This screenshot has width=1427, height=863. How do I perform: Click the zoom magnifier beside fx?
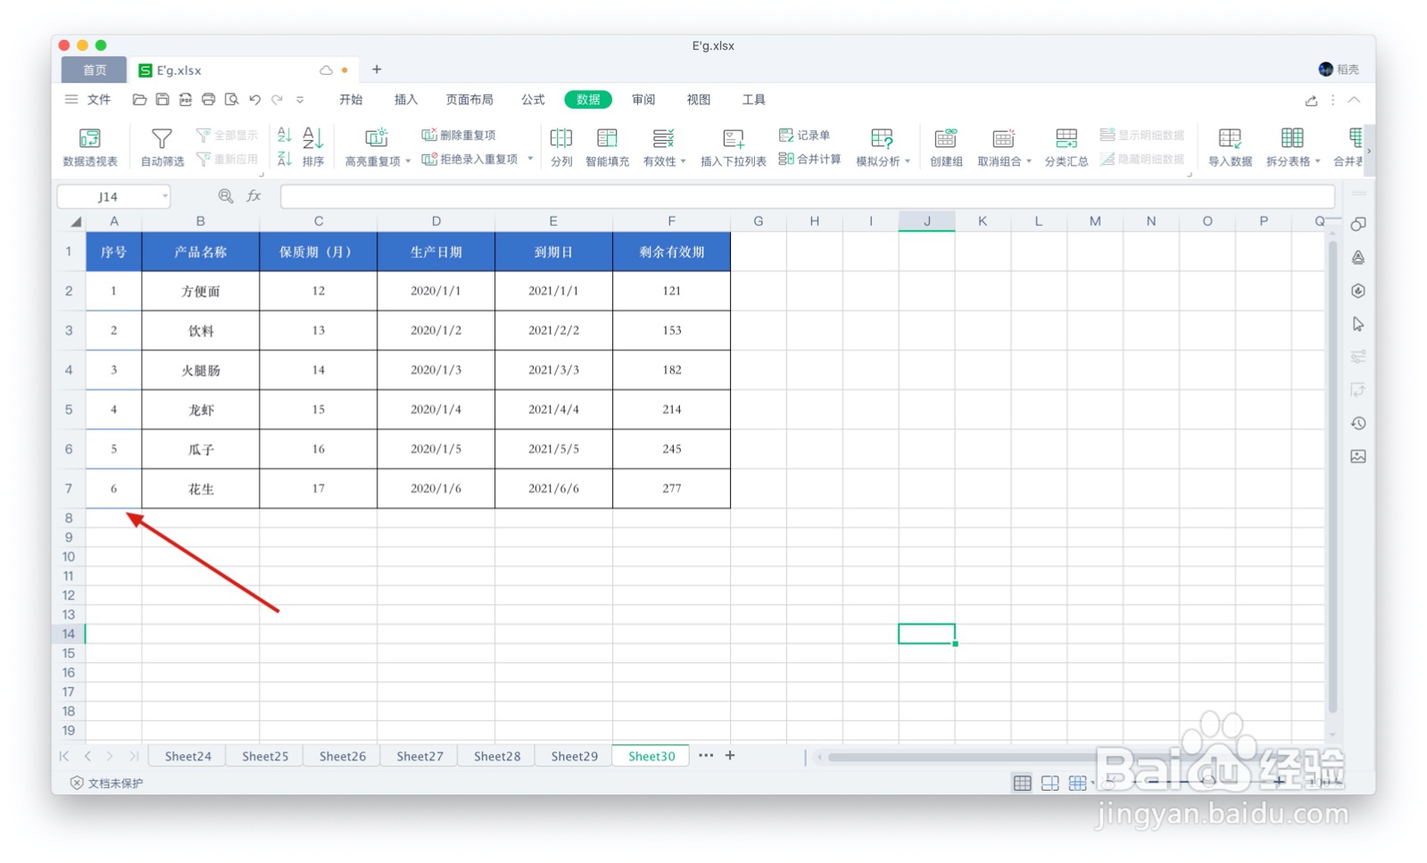coord(226,195)
